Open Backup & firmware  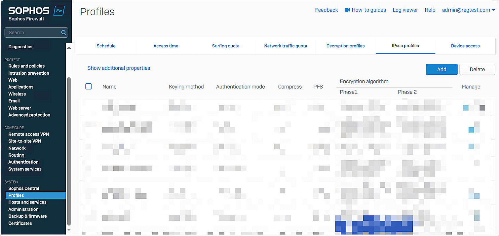pos(27,216)
